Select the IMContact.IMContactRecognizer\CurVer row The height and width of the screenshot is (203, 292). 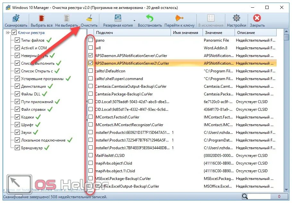(182, 125)
